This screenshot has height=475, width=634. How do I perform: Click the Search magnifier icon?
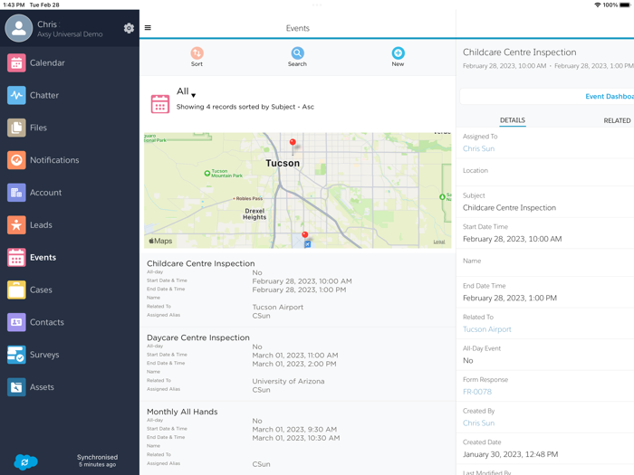click(297, 52)
